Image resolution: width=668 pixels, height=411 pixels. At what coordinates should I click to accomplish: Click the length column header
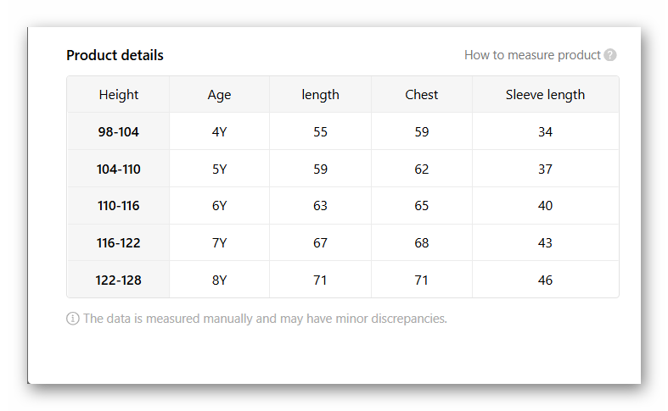click(320, 95)
